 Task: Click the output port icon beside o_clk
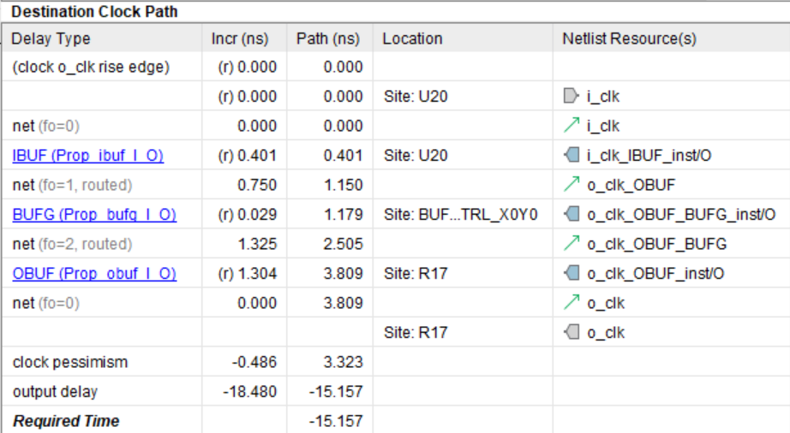coord(571,332)
